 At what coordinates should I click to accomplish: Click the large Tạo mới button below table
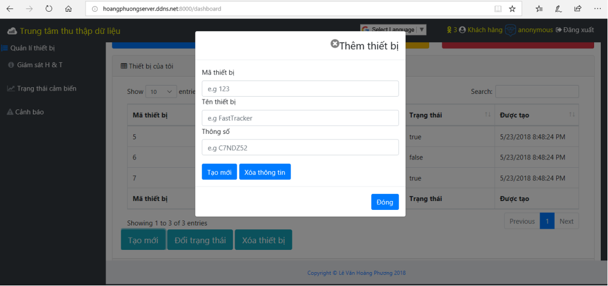[x=143, y=240]
